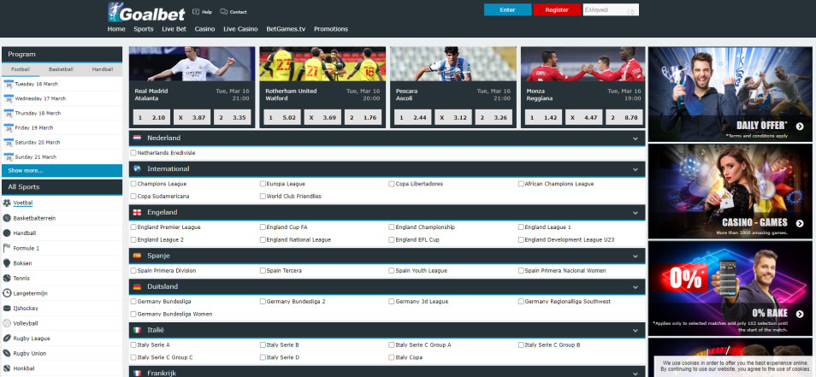Open the Casino - Games promo banner
The image size is (816, 377).
730,191
